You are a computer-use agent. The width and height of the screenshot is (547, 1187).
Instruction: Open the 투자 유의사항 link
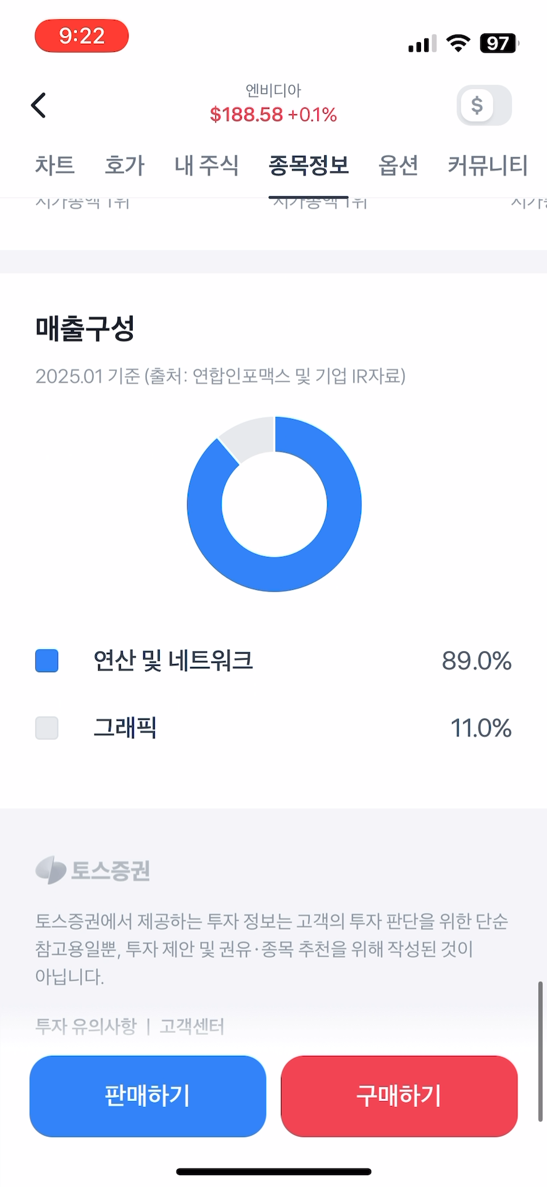(x=86, y=1026)
